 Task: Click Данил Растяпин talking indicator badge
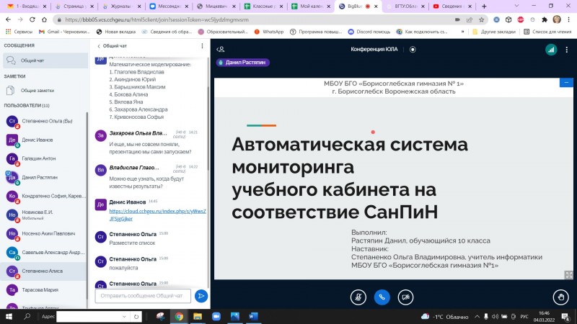[x=242, y=63]
